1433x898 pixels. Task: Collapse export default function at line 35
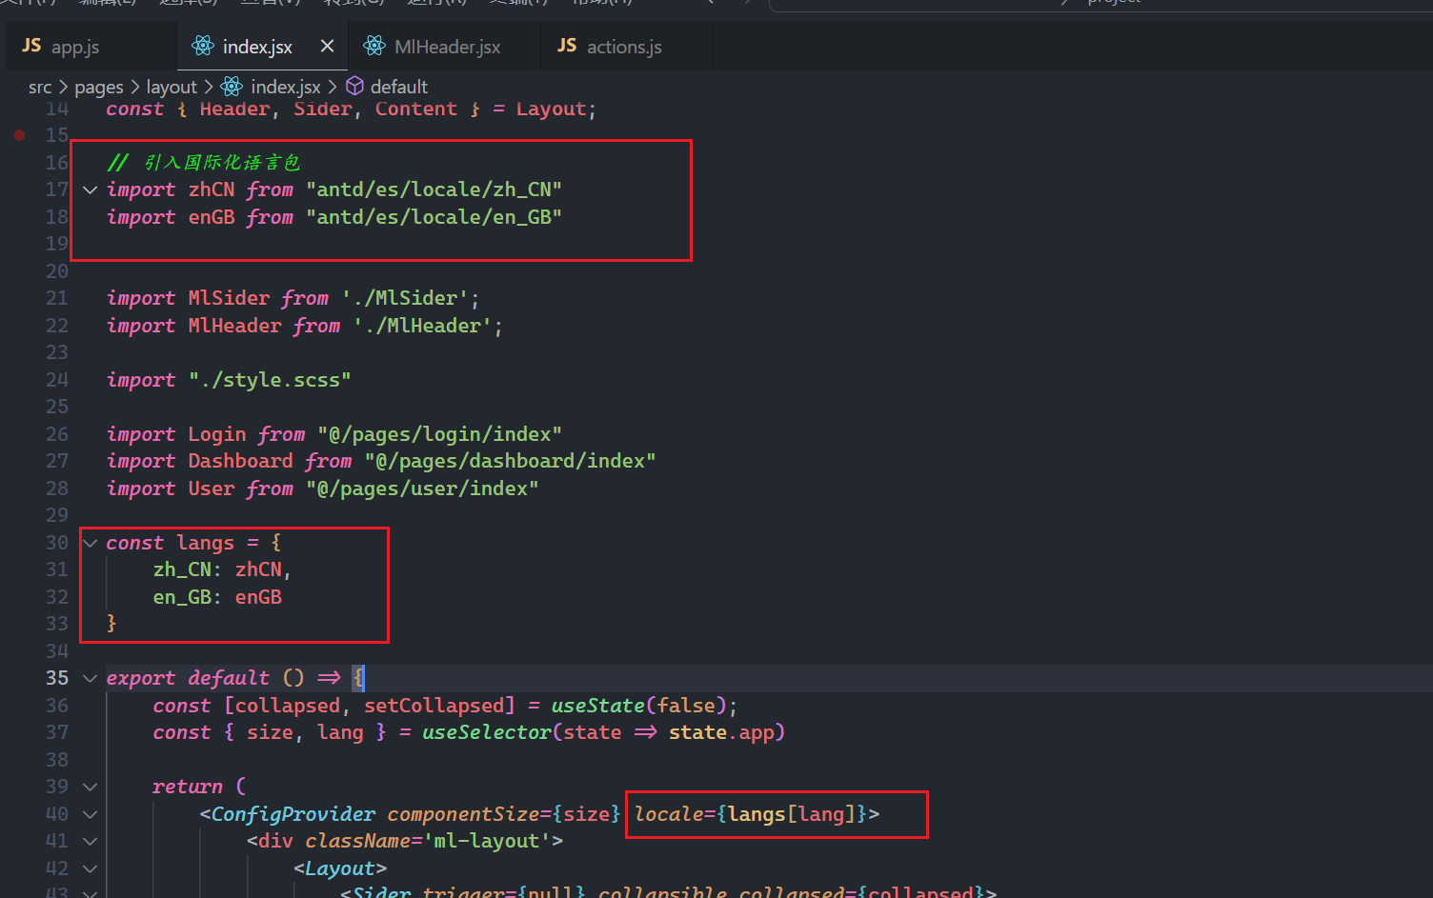[90, 678]
